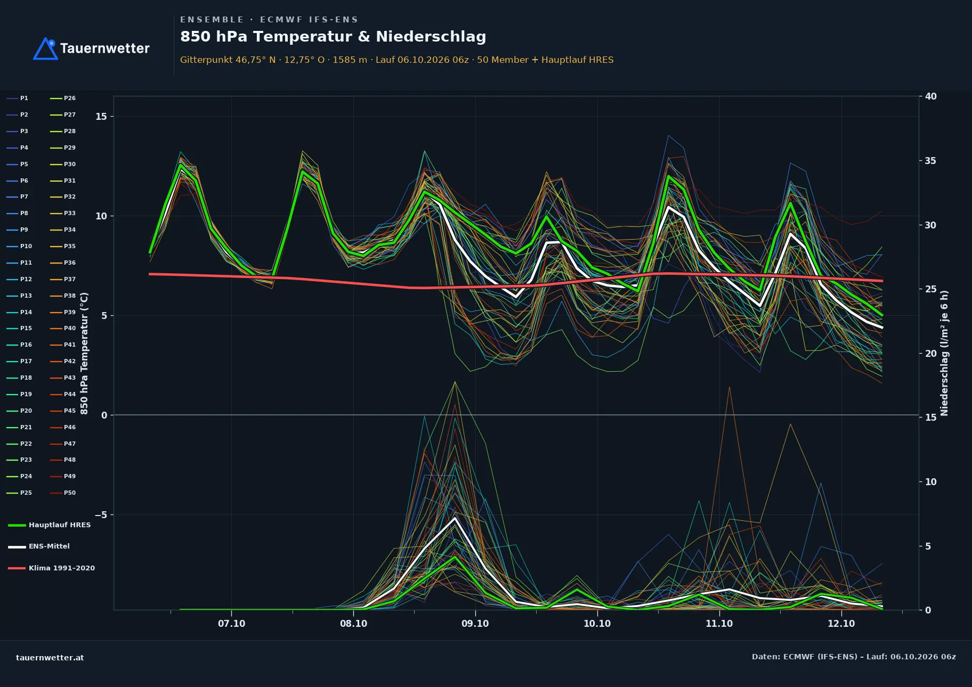Click the 40 precipitation axis tick label
The width and height of the screenshot is (972, 687).
click(x=930, y=96)
